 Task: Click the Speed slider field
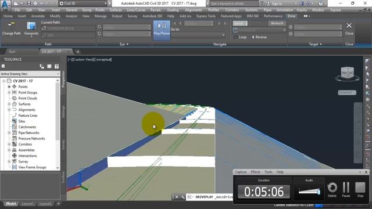(x=250, y=23)
